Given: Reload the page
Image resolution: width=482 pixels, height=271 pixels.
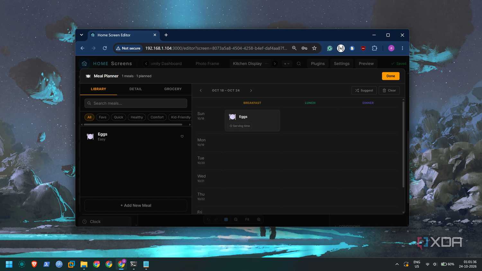Looking at the screenshot, I should [x=105, y=48].
